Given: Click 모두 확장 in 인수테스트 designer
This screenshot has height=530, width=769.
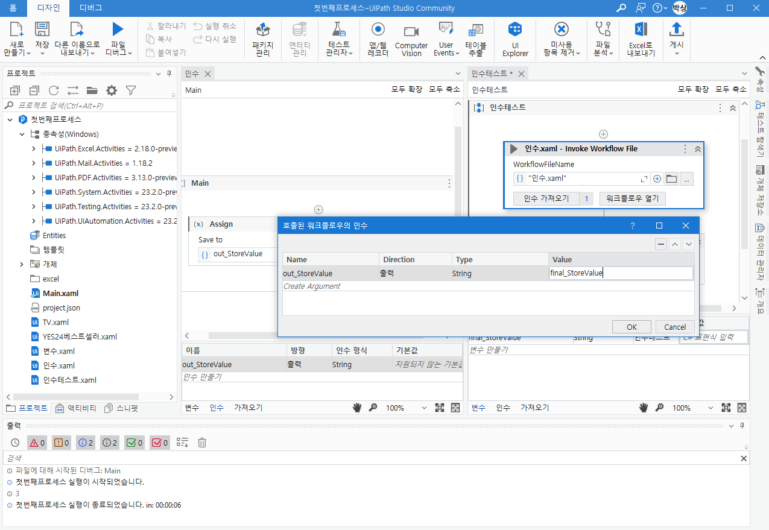Looking at the screenshot, I should 694,90.
